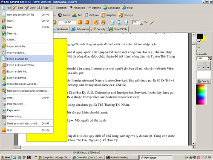The width and height of the screenshot is (213, 160).
Task: Choose 'Save as...' menu entry
Action: [x=27, y=33]
